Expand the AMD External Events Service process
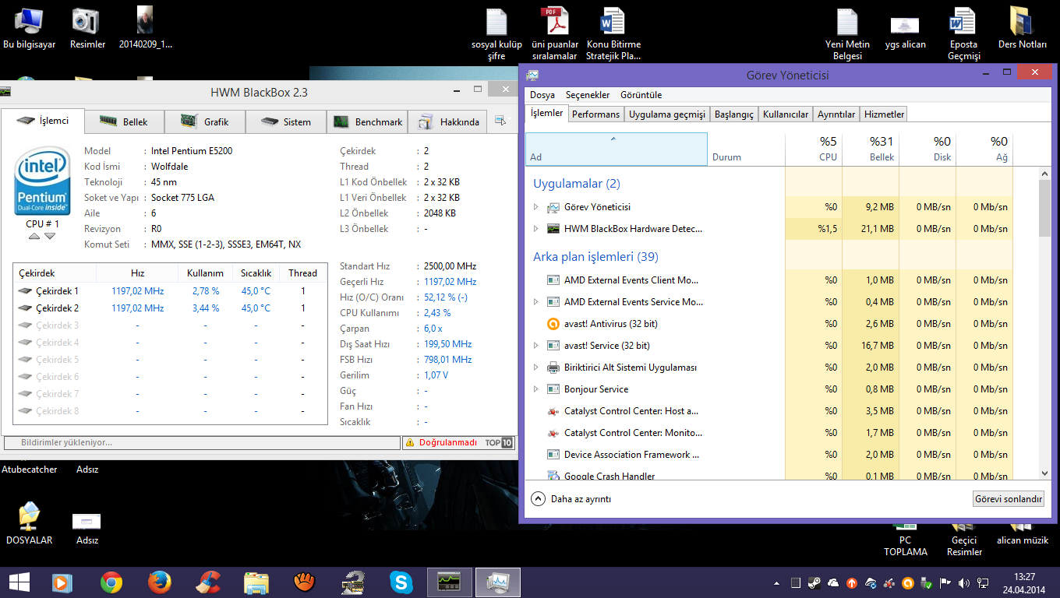This screenshot has width=1060, height=598. [x=535, y=302]
